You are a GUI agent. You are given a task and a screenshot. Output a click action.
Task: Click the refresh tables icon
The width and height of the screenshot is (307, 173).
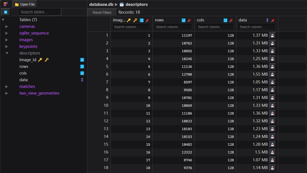click(6, 12)
